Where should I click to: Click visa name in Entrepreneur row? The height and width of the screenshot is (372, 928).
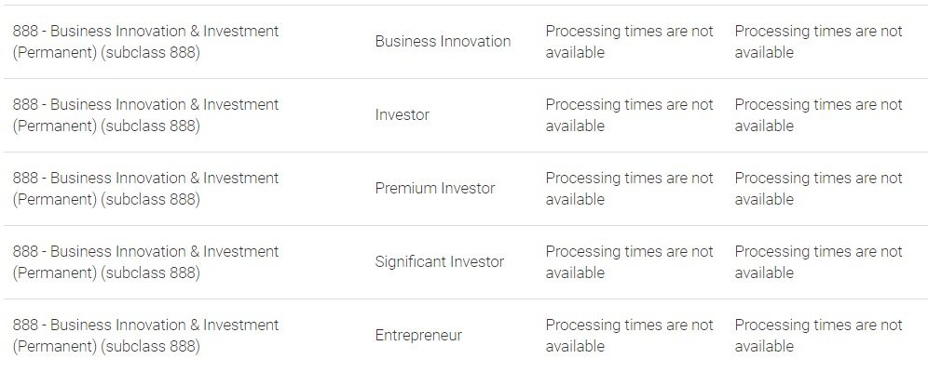tap(145, 336)
